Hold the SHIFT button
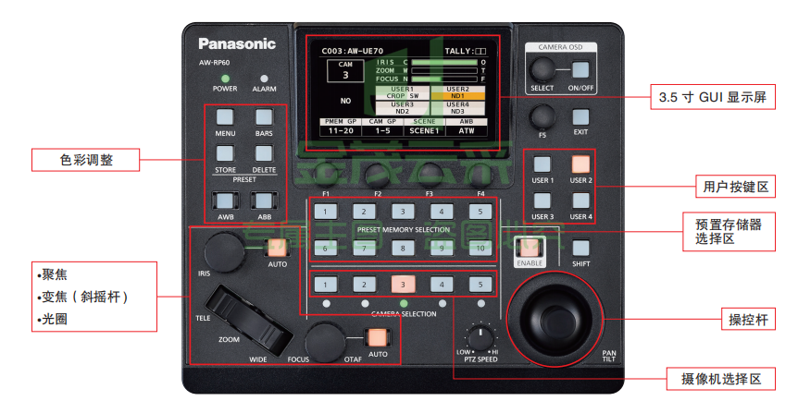The image size is (798, 401). pos(580,248)
